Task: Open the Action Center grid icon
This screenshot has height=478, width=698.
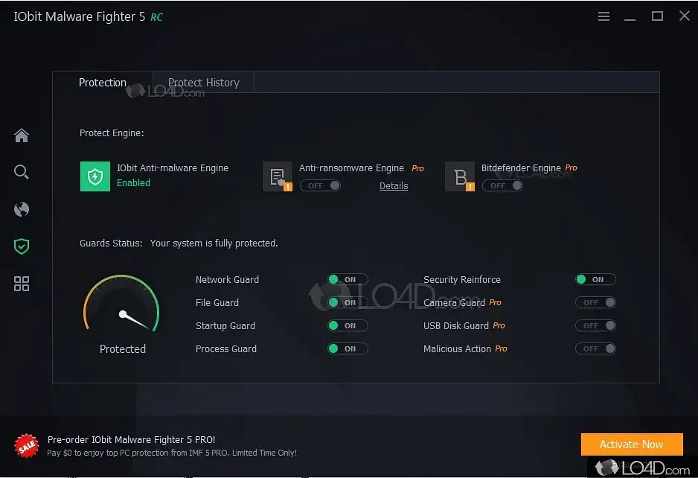Action: click(22, 284)
